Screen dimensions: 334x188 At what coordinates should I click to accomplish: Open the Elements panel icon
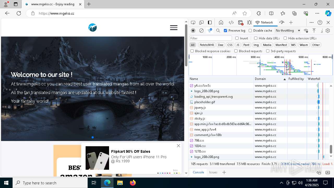pos(231,22)
